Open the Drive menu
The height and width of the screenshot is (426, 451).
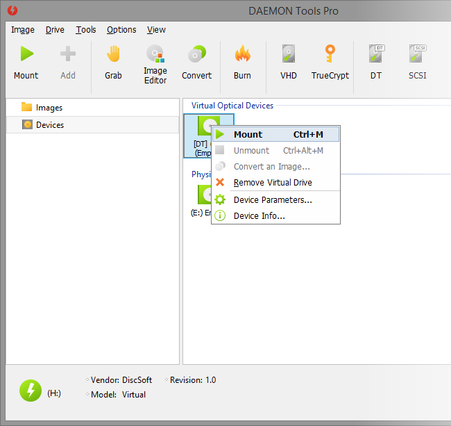coord(55,30)
